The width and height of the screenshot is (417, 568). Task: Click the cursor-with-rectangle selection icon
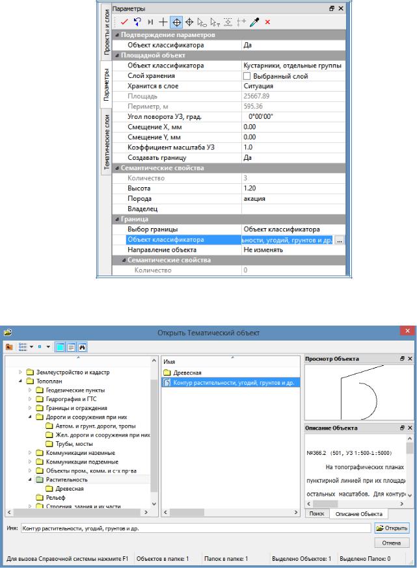[202, 23]
